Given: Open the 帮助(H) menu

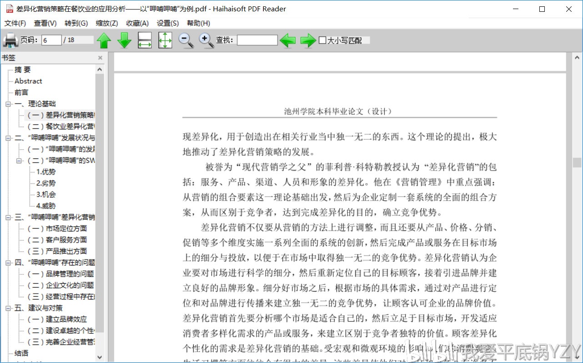Looking at the screenshot, I should coord(198,23).
